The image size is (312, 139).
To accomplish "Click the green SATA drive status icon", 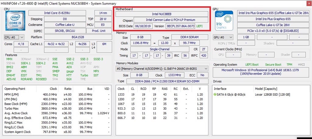I will (x=215, y=94).
